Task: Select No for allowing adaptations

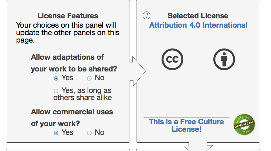Action: click(x=89, y=78)
